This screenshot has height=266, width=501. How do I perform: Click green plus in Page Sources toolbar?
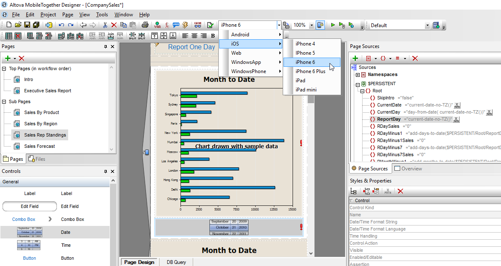pyautogui.click(x=355, y=58)
